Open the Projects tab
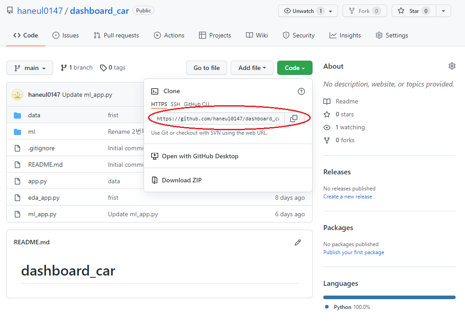 pyautogui.click(x=215, y=36)
